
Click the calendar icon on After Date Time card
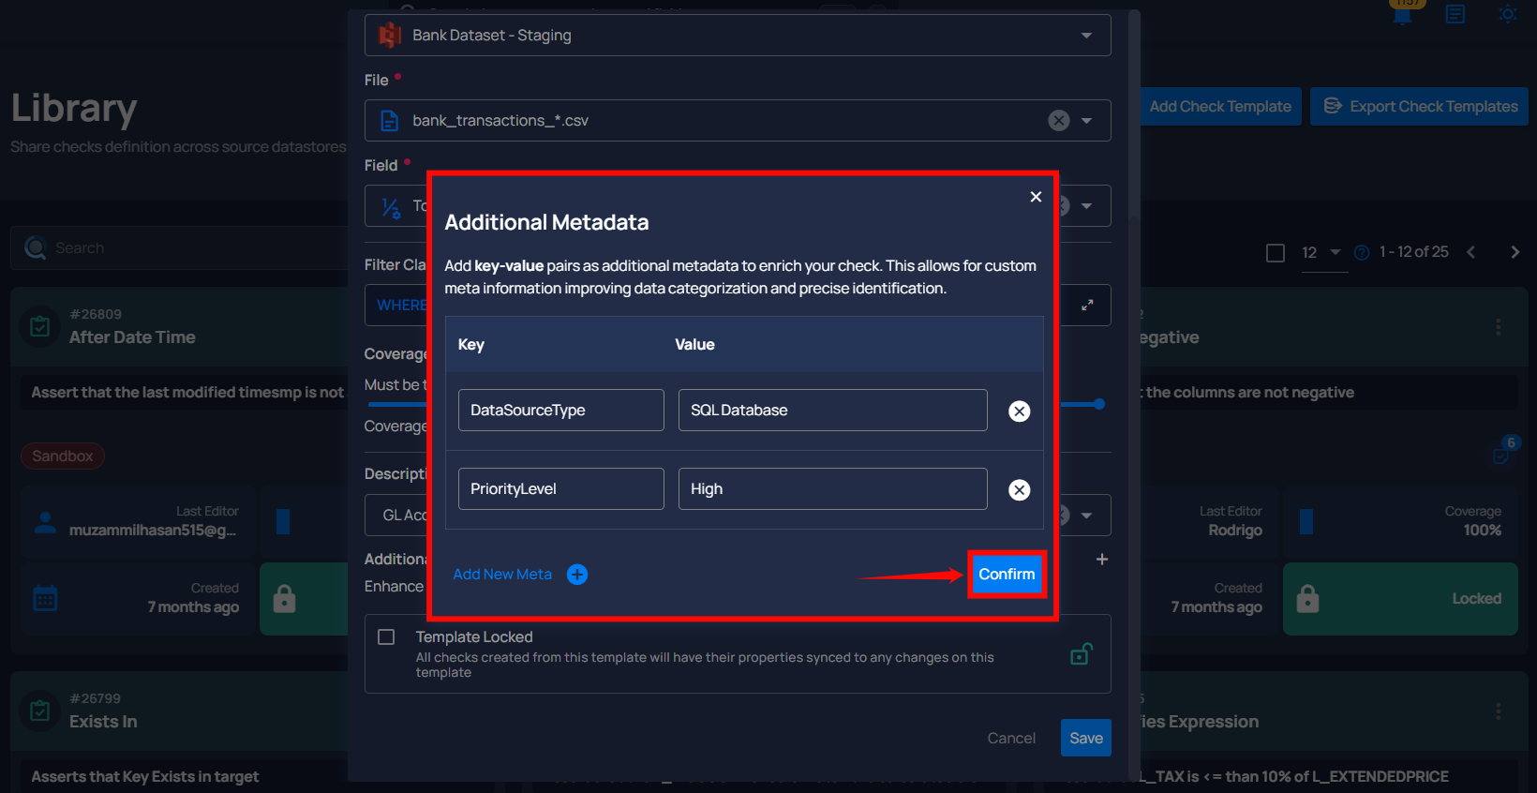point(45,598)
